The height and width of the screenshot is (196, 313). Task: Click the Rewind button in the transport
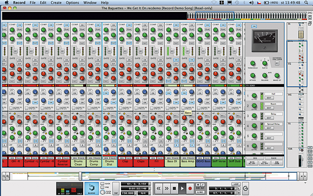point(159,188)
